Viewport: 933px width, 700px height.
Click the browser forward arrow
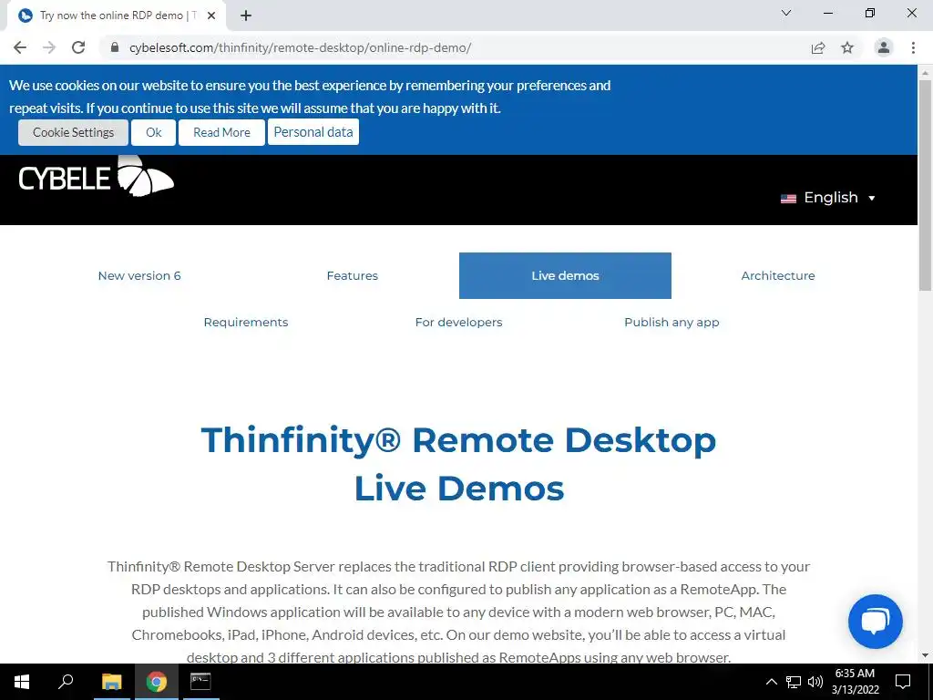[49, 47]
